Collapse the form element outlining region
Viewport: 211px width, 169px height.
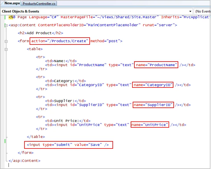(6, 41)
